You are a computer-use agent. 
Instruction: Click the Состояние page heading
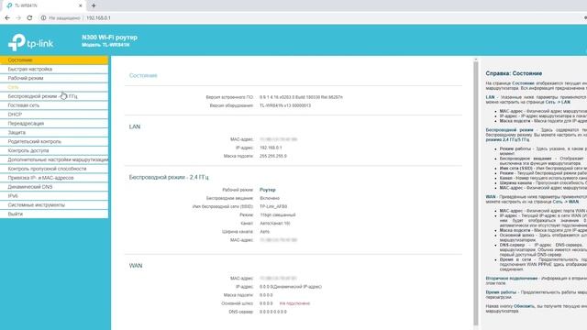coord(143,75)
